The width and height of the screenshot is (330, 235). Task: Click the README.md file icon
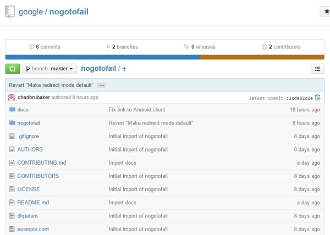coord(12,203)
